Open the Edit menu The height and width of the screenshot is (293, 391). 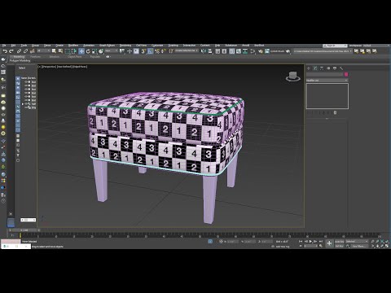(13, 46)
